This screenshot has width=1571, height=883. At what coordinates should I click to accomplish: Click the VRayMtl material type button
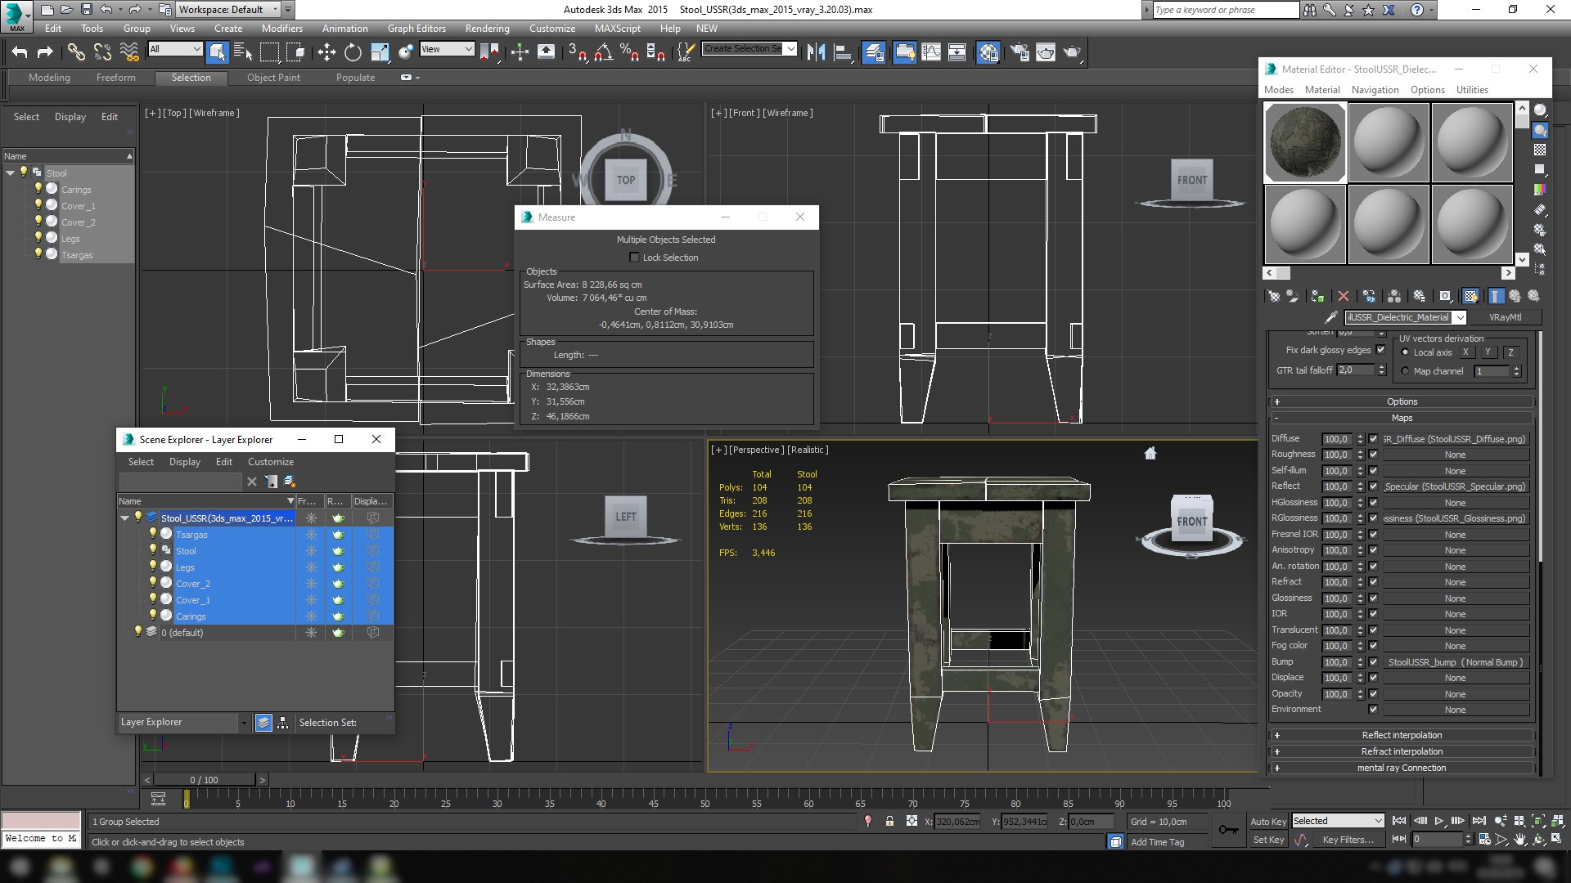(1505, 317)
